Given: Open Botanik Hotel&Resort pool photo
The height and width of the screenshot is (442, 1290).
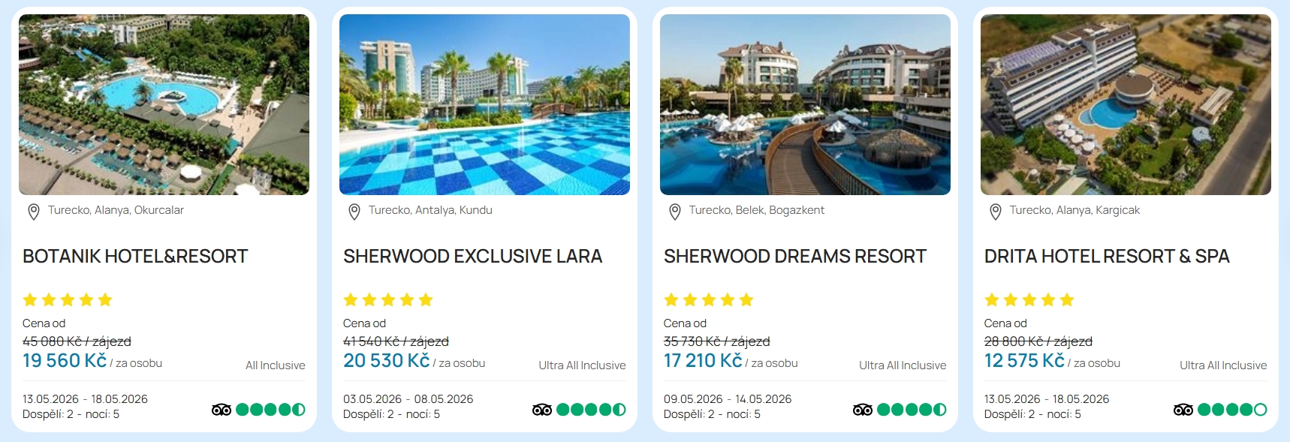Looking at the screenshot, I should point(164,105).
